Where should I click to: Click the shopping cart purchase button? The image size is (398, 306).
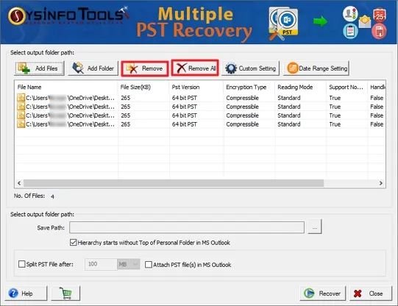click(65, 293)
